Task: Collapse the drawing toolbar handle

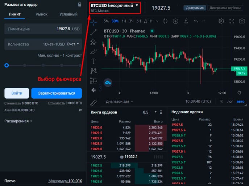Action: pyautogui.click(x=100, y=87)
